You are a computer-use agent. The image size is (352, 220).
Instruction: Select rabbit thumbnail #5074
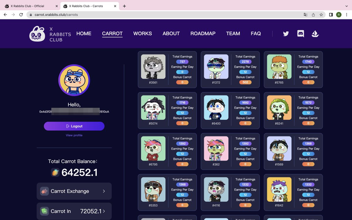153,108
